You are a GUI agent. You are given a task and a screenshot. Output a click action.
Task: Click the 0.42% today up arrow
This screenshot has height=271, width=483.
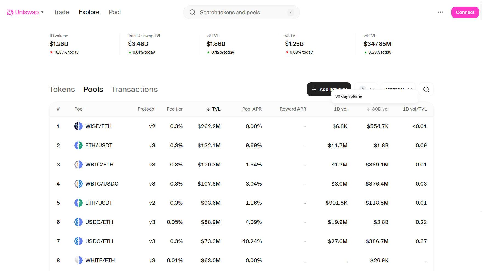(x=209, y=53)
